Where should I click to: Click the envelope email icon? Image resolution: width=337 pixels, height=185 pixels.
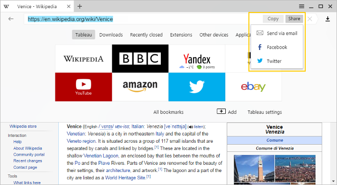tap(260, 33)
